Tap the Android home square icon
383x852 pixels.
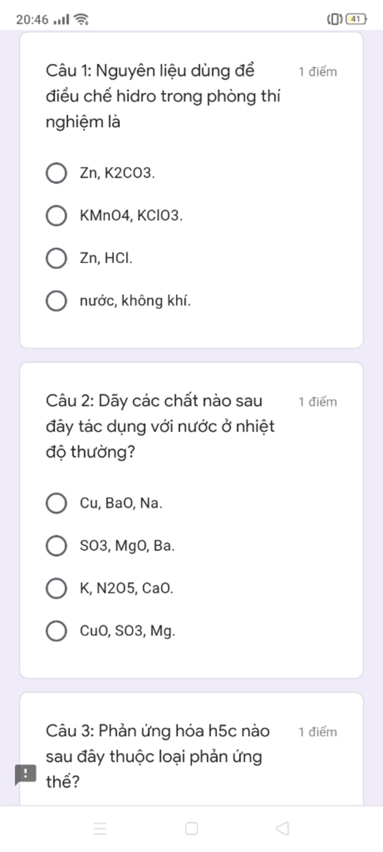click(x=191, y=828)
